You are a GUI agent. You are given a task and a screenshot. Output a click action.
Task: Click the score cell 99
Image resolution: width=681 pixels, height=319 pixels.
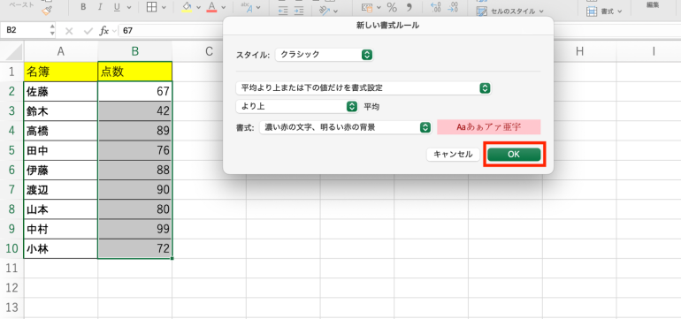(135, 229)
